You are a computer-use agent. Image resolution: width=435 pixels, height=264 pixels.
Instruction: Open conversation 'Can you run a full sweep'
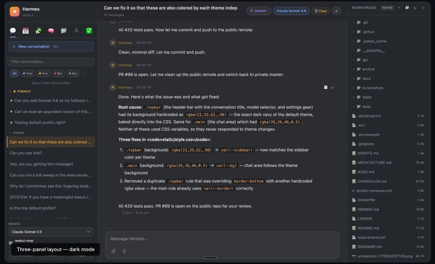51,175
